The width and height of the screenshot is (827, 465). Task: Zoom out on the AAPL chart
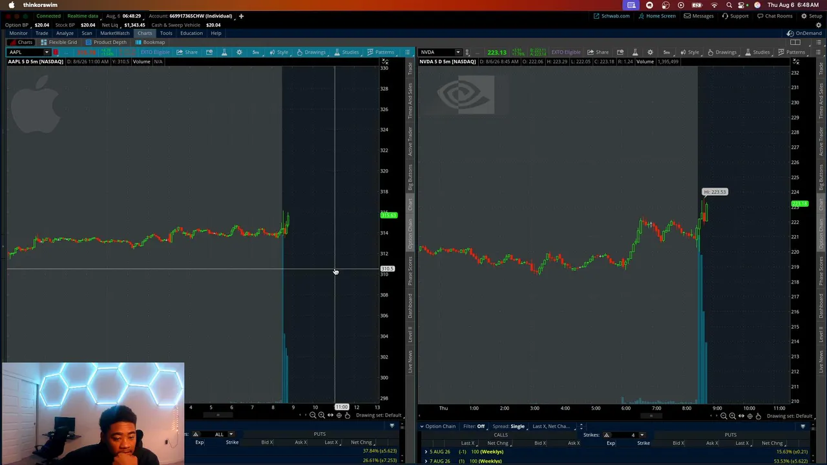tap(313, 415)
